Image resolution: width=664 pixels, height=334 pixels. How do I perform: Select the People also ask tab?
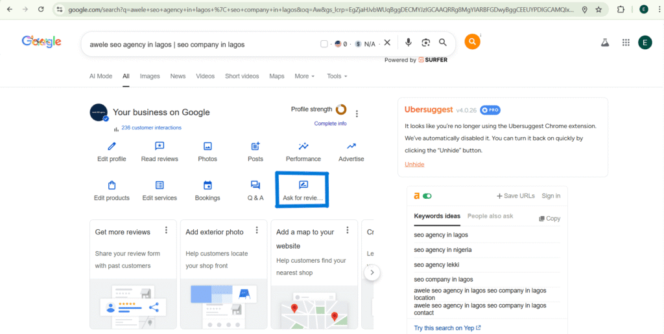tap(490, 216)
